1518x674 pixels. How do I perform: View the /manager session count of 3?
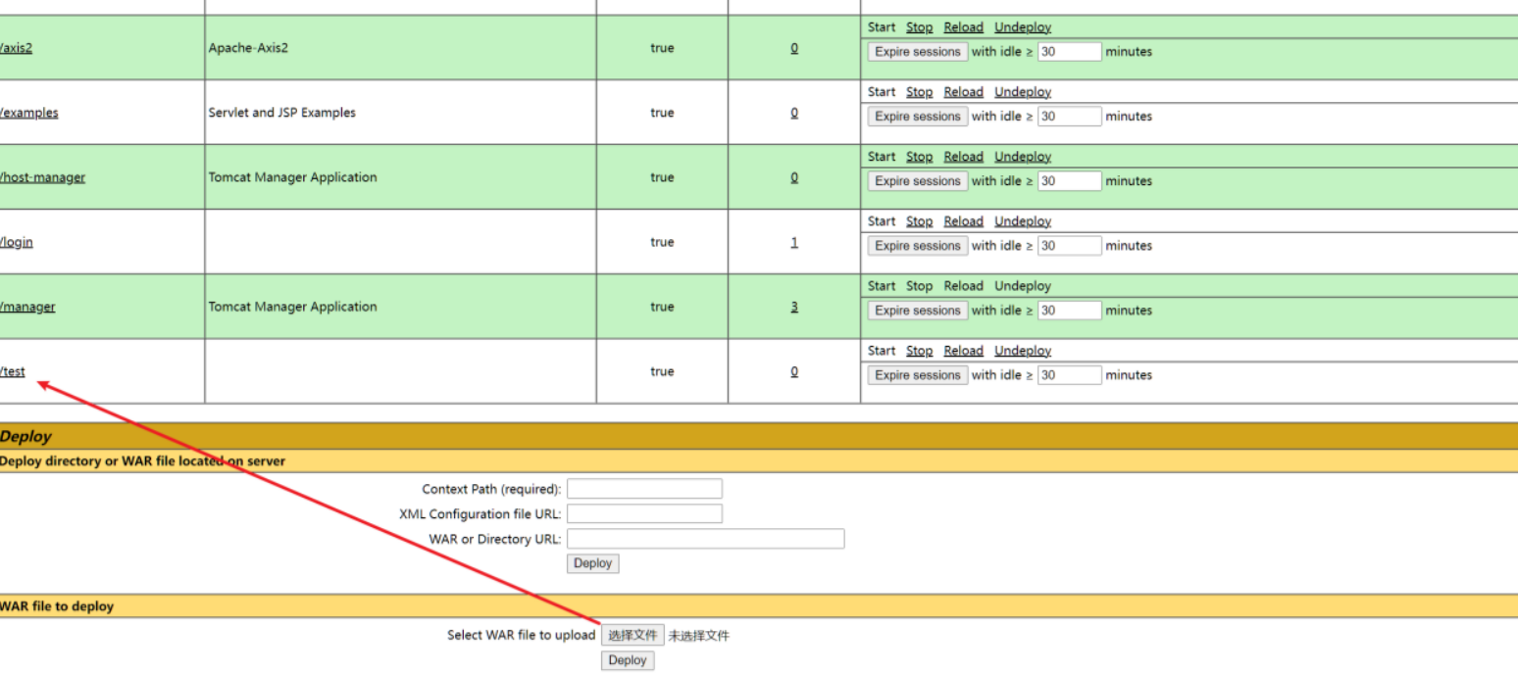coord(794,307)
